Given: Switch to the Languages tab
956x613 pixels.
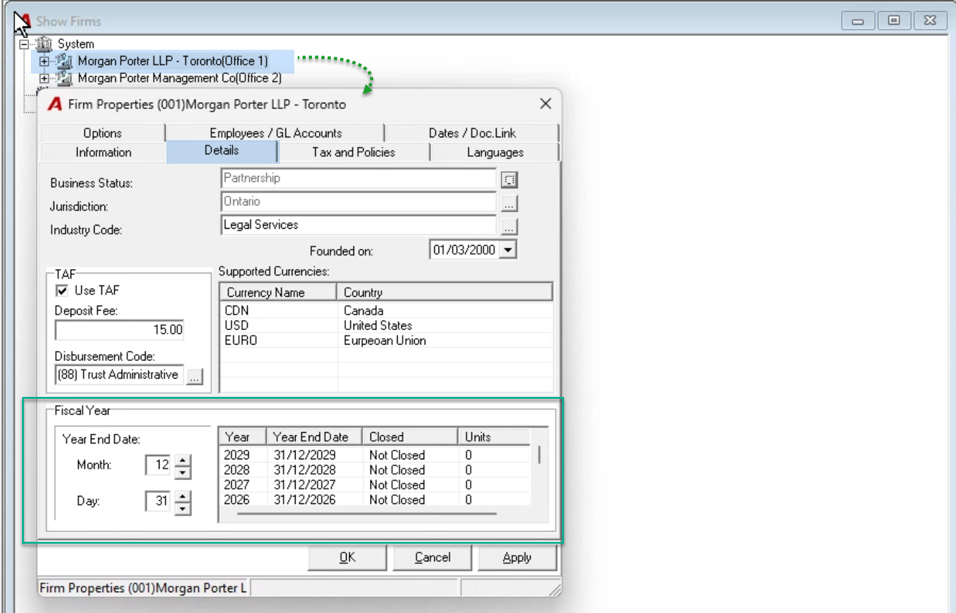Looking at the screenshot, I should [495, 152].
